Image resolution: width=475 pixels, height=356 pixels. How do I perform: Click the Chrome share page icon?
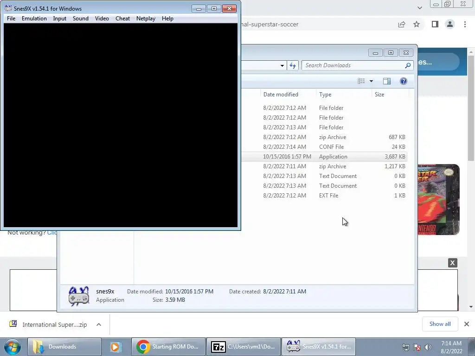[402, 25]
